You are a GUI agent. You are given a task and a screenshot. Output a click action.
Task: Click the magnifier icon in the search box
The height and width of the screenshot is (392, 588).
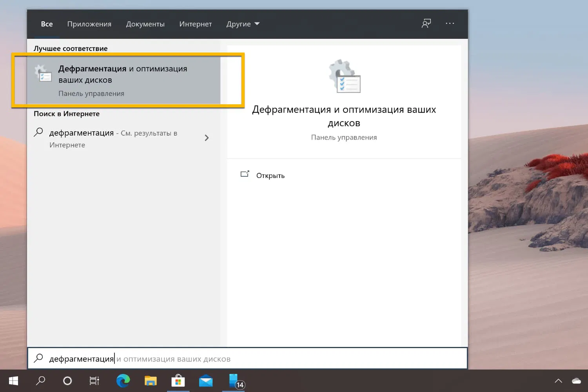click(x=38, y=358)
